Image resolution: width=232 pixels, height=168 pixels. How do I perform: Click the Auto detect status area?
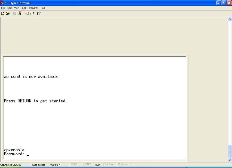click(39, 164)
